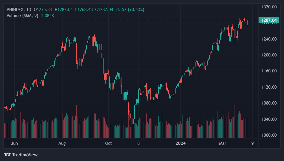Click the most recent candlestick at far right

coord(247,23)
